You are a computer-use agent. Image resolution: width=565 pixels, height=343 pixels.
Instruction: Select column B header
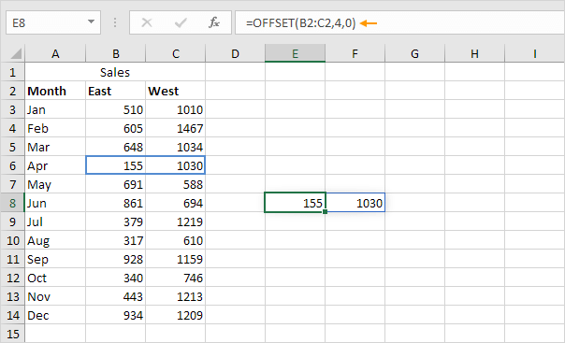116,53
